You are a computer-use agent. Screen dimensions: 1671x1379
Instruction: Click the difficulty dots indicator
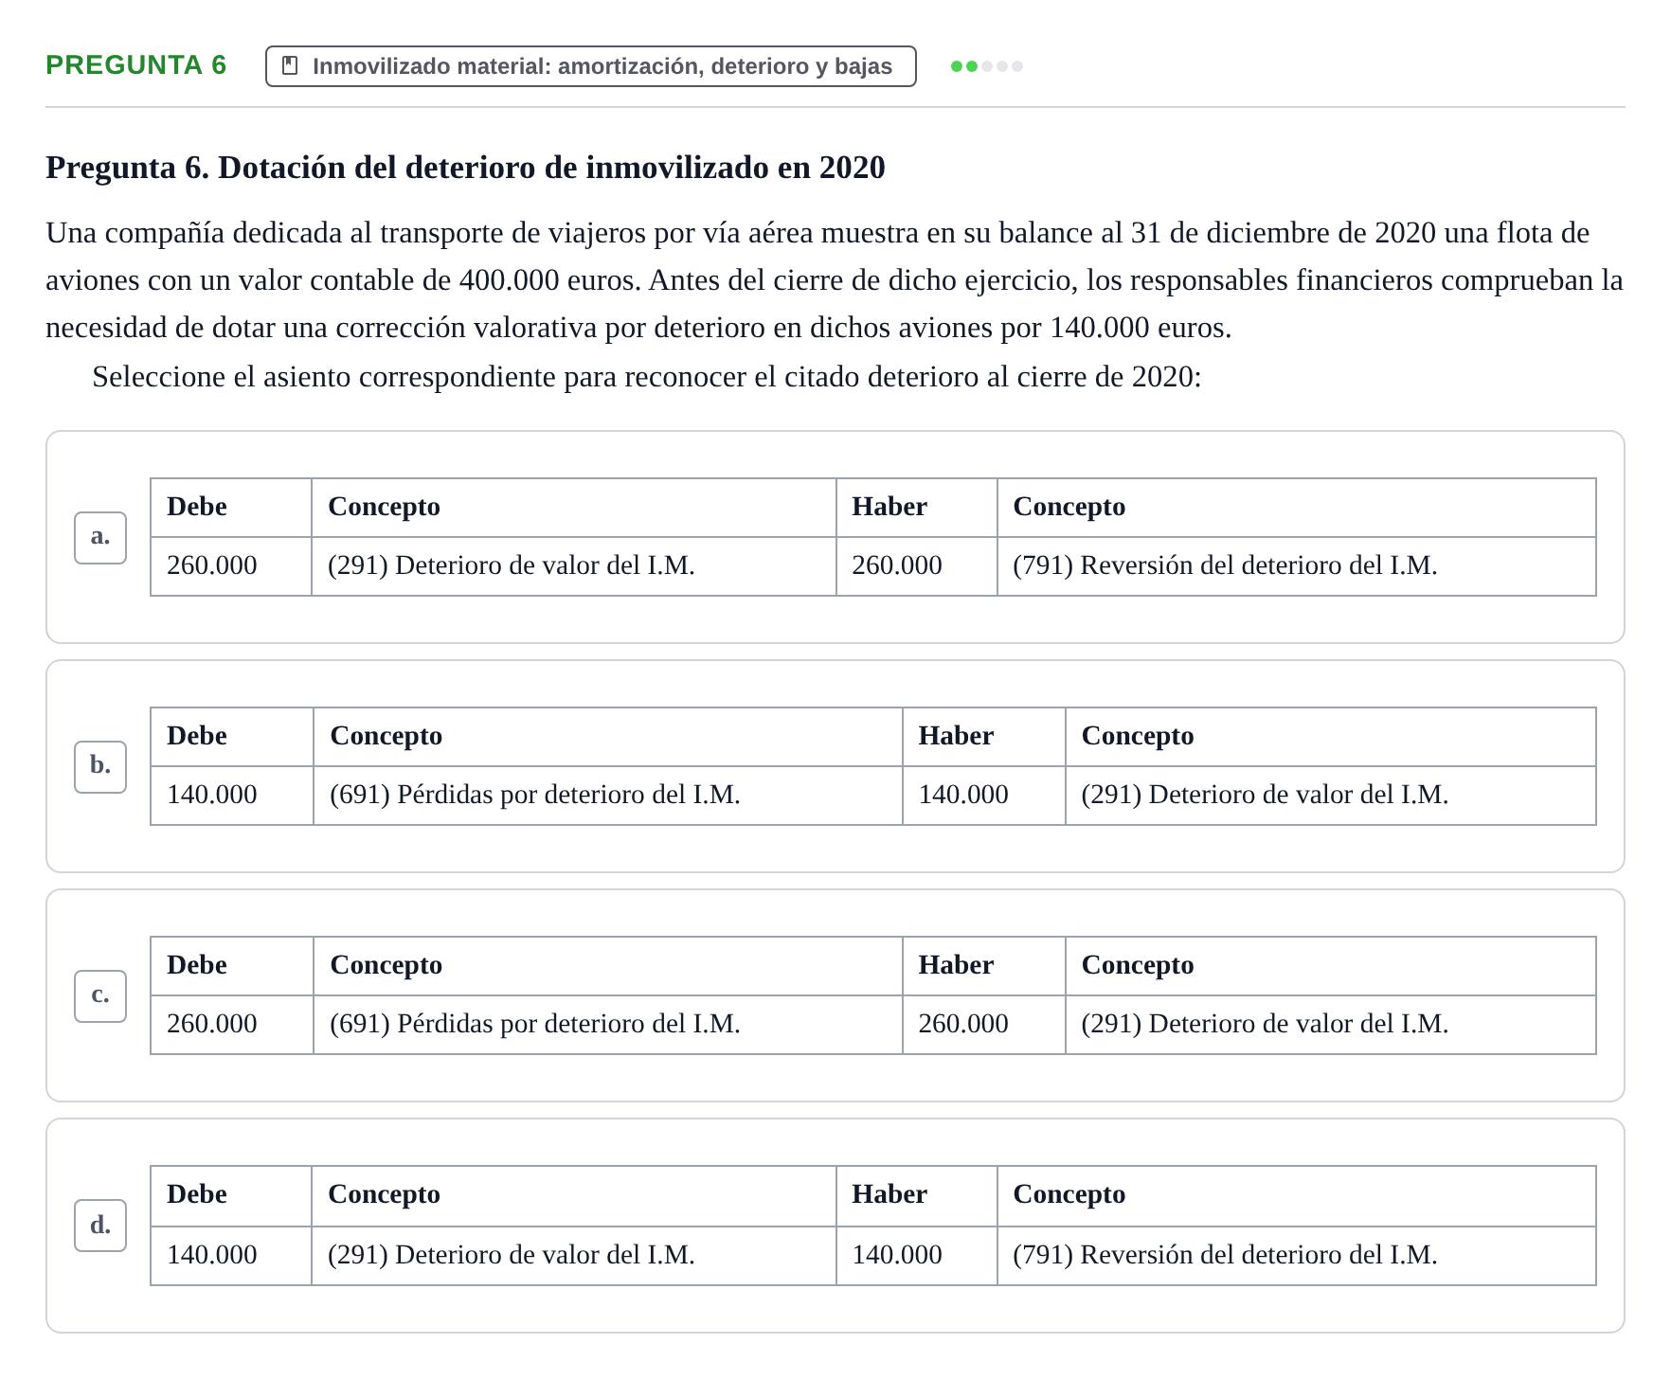(987, 66)
